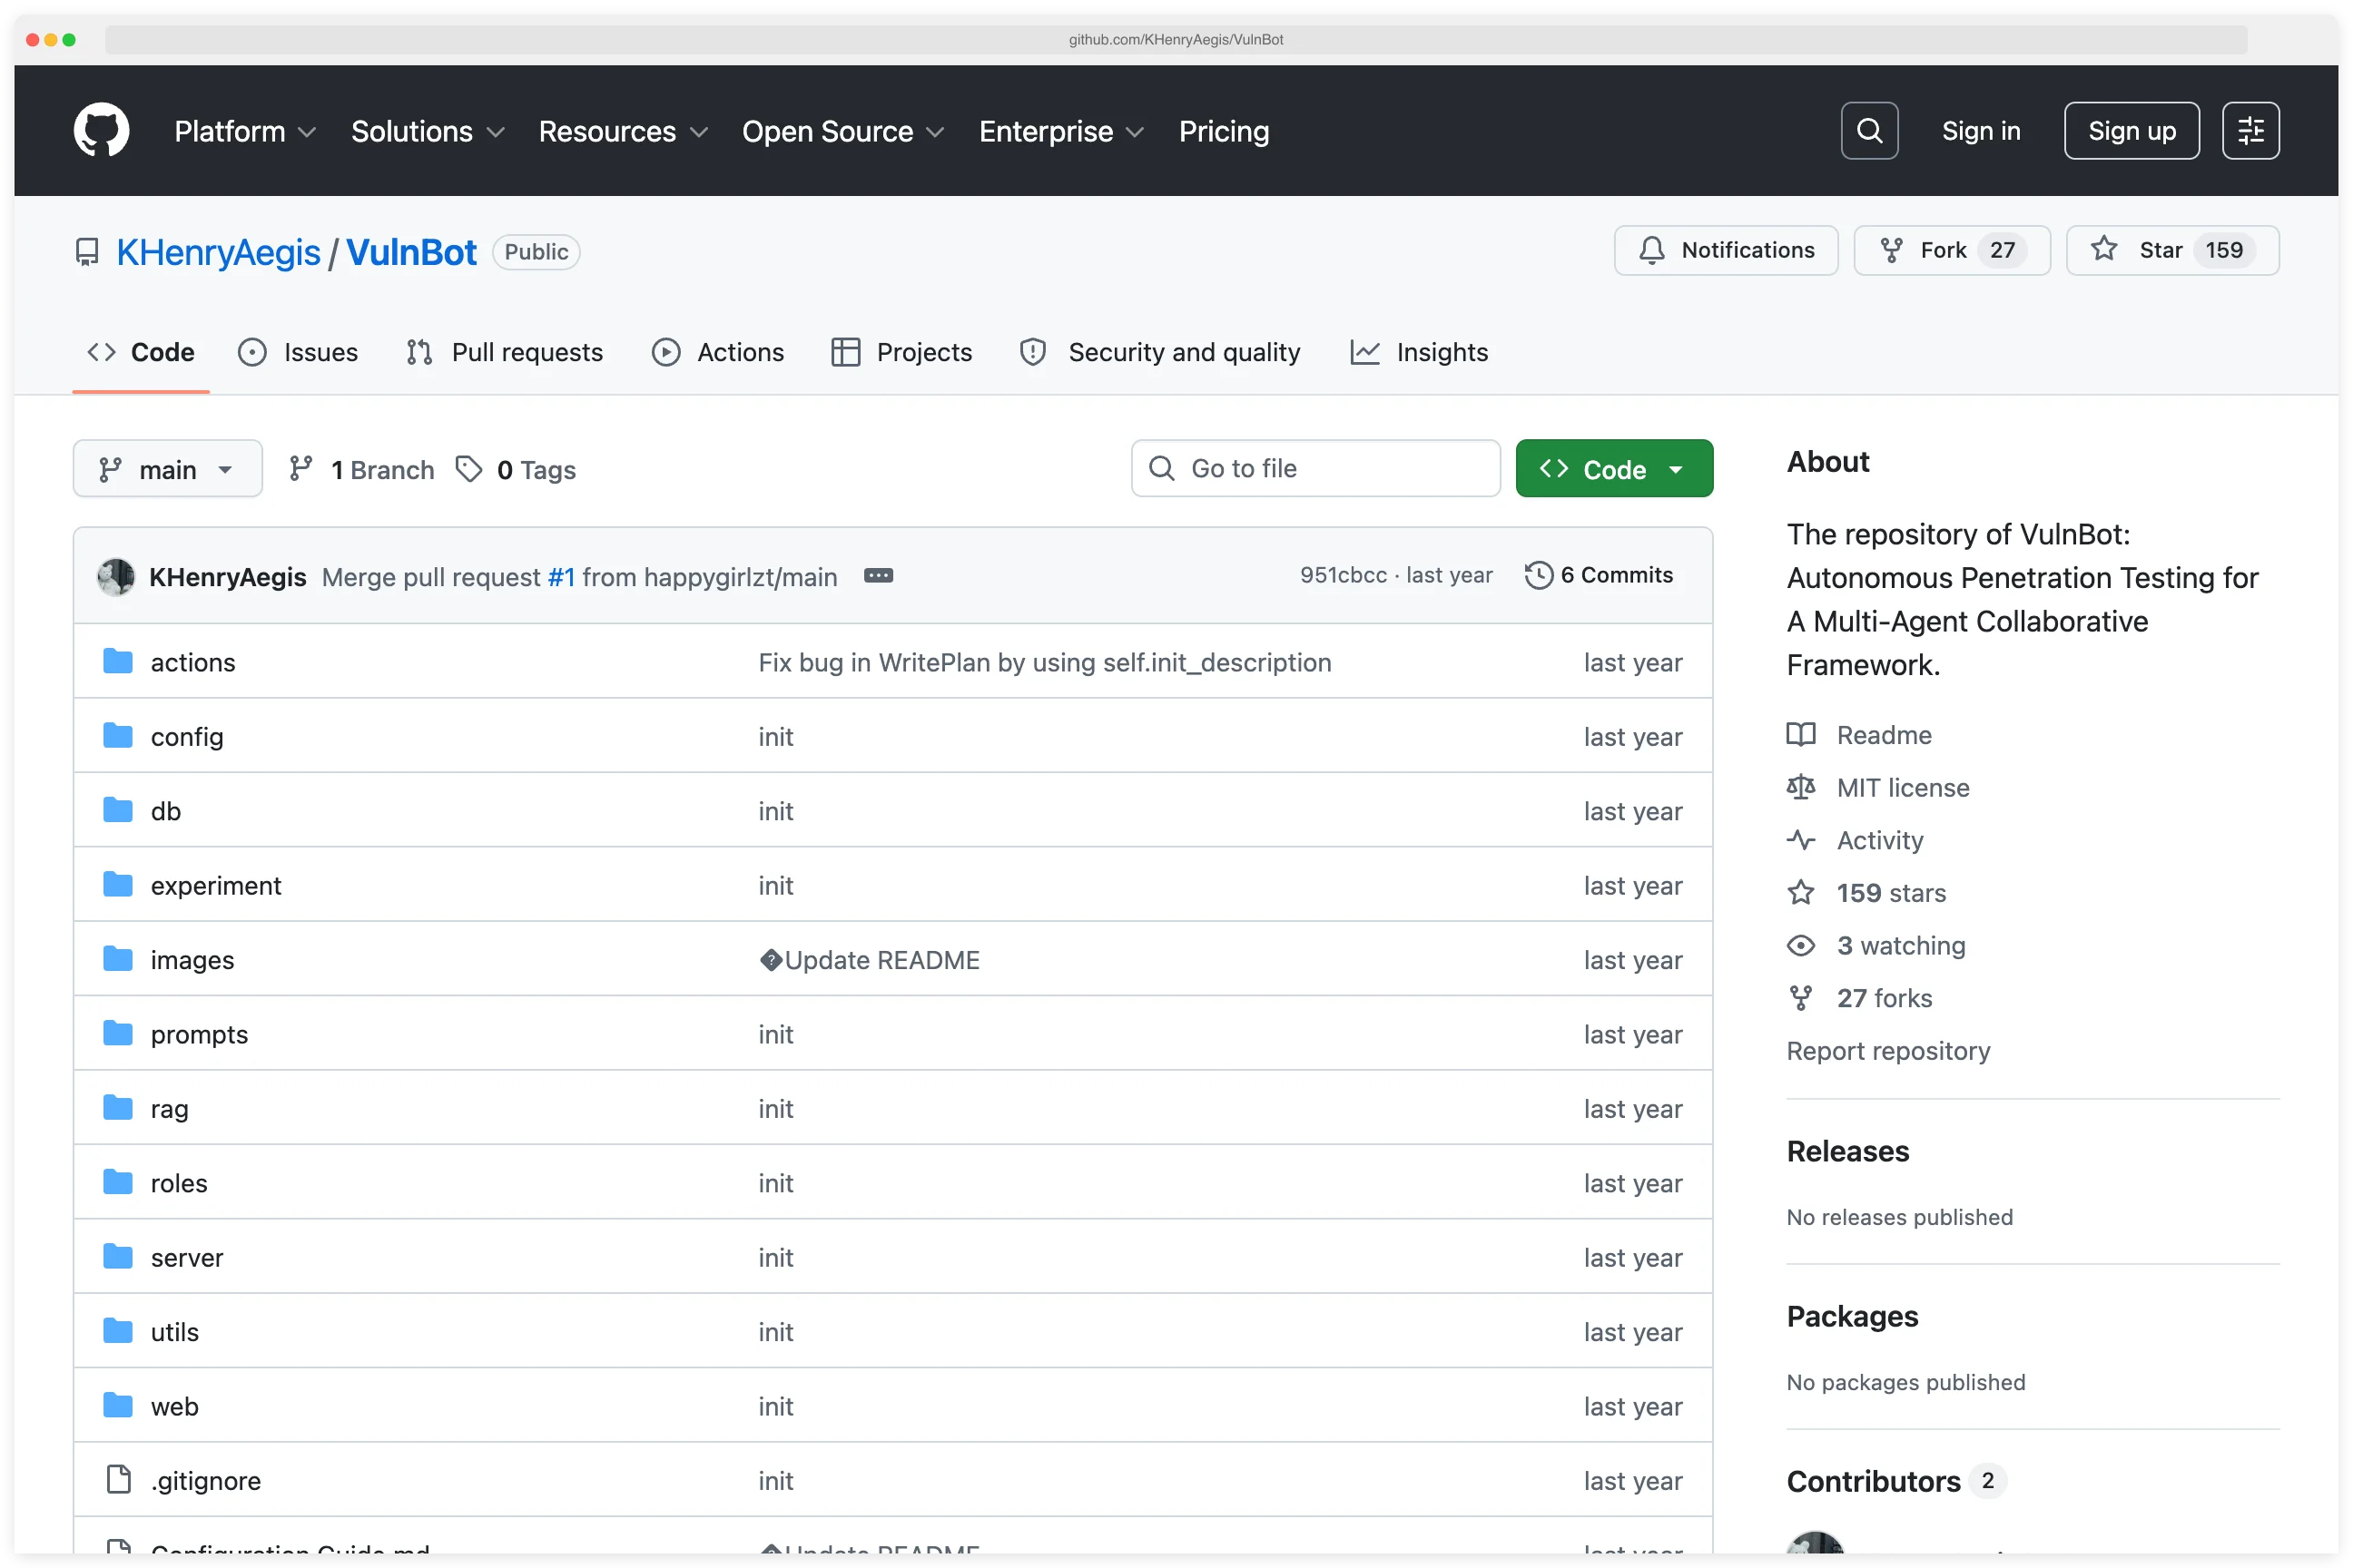Switch to Security and quality tab
This screenshot has width=2353, height=1568.
(1159, 352)
